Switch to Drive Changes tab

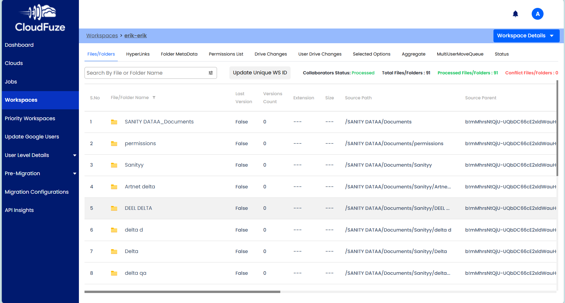[271, 54]
